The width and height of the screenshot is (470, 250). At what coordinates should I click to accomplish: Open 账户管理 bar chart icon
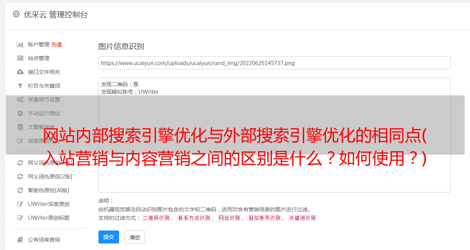pos(20,44)
